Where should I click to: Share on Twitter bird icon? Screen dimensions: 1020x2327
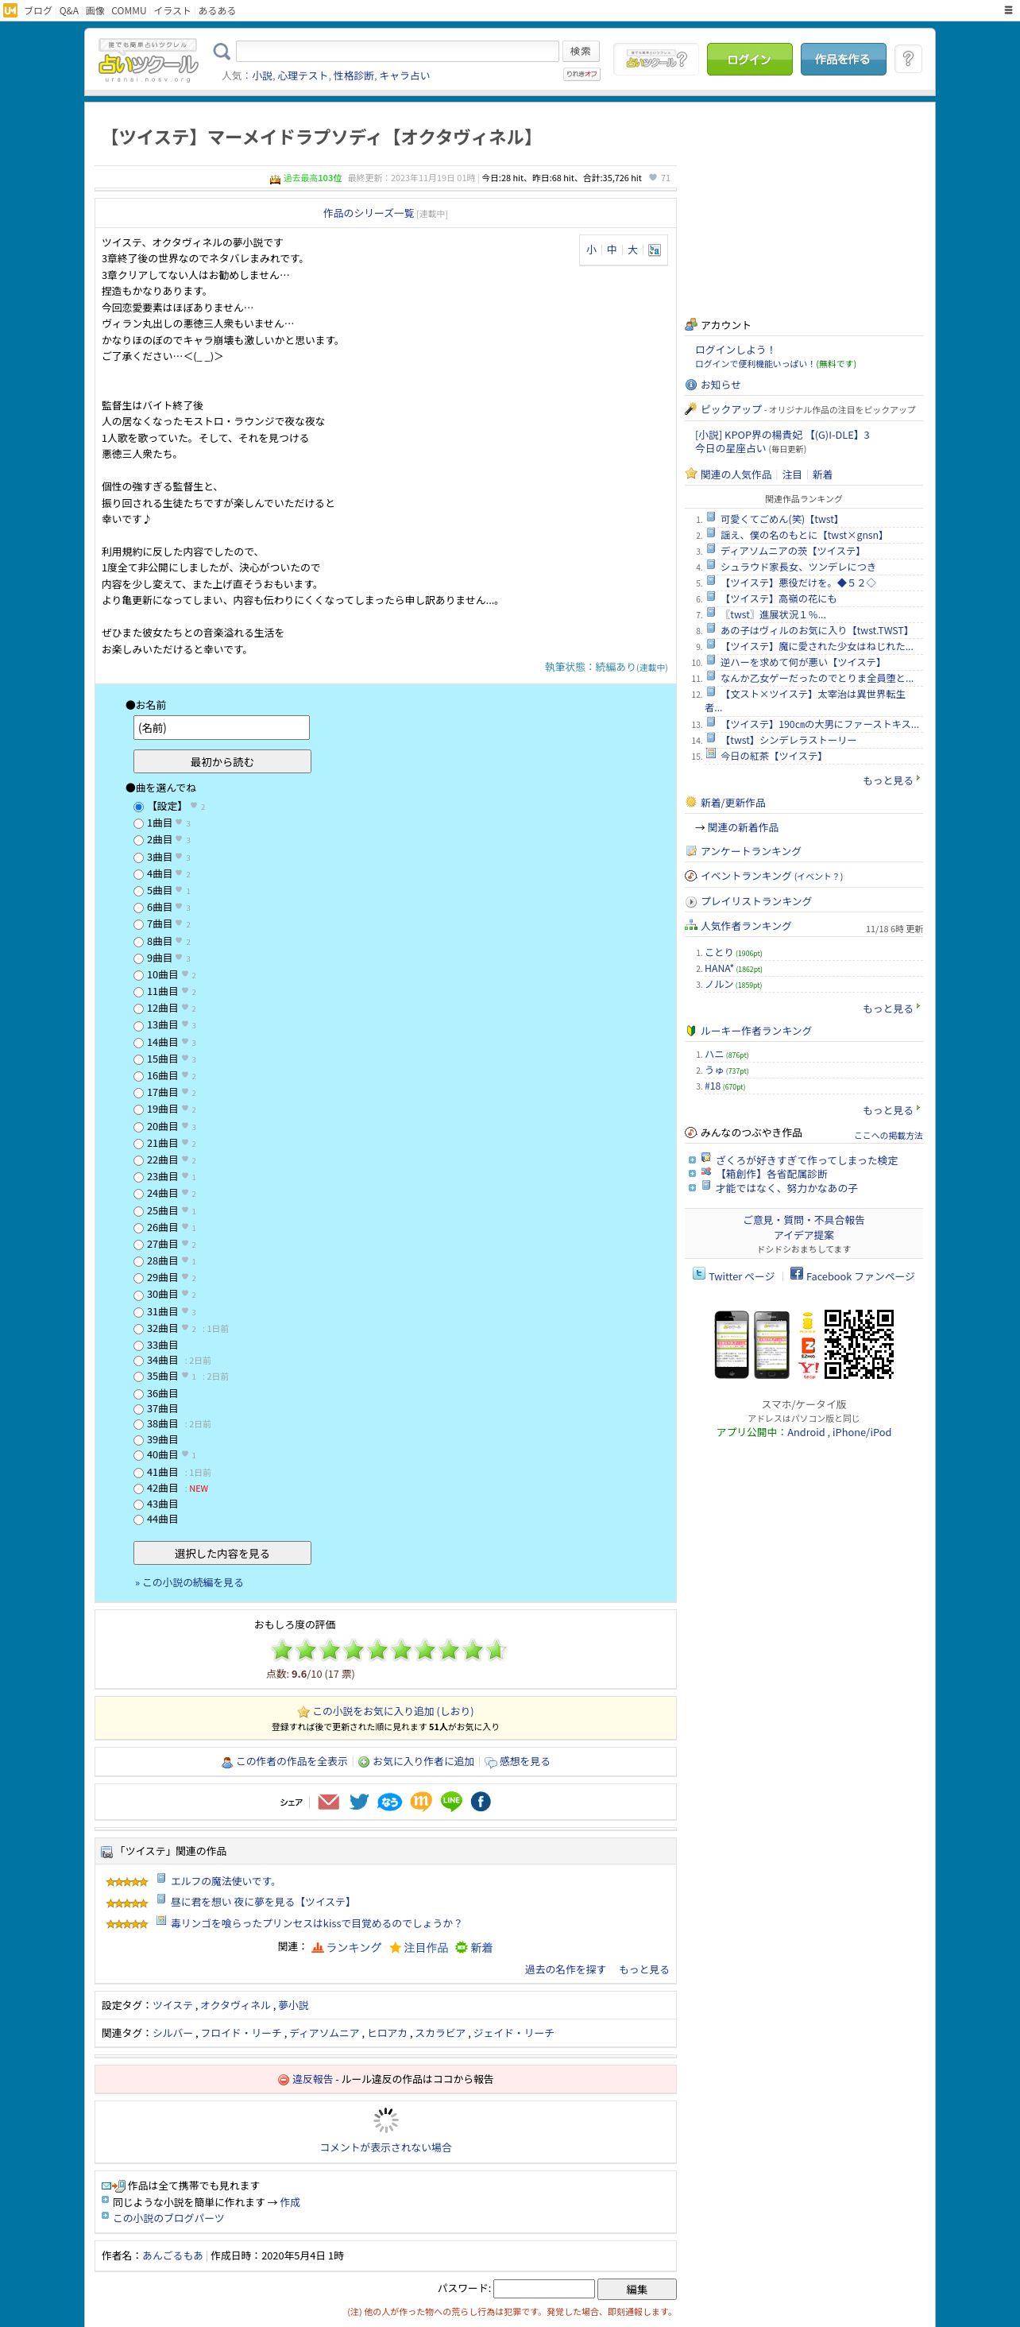coord(359,1801)
